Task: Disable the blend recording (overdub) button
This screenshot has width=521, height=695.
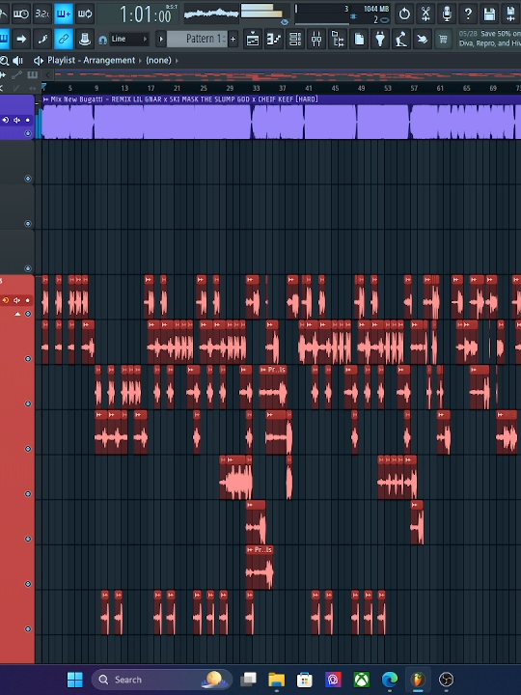Action: tap(64, 14)
